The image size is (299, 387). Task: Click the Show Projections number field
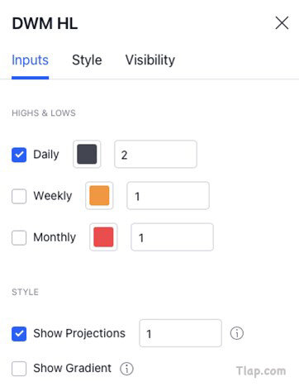pos(180,333)
